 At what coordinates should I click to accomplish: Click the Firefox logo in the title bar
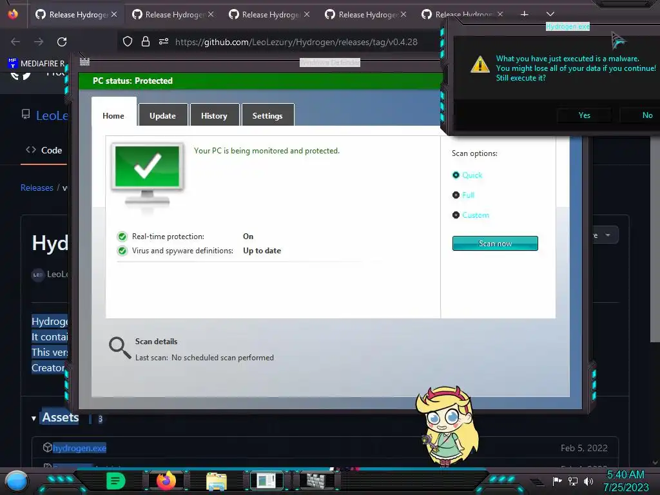click(13, 14)
